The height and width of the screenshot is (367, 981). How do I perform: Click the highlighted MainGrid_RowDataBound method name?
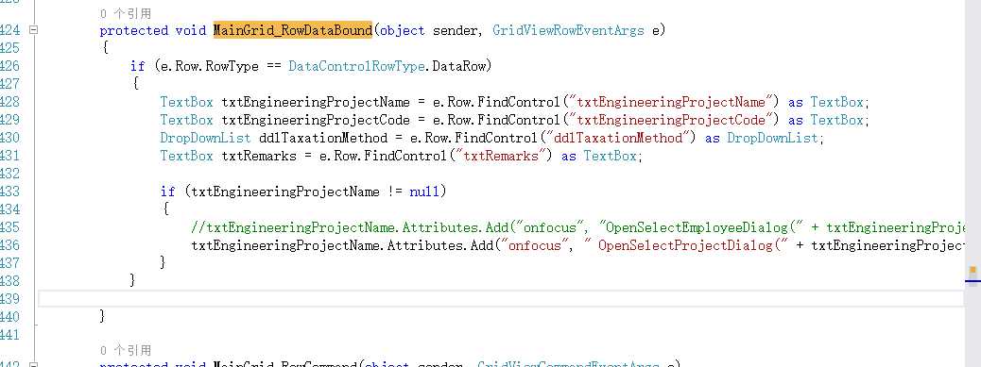(x=293, y=30)
